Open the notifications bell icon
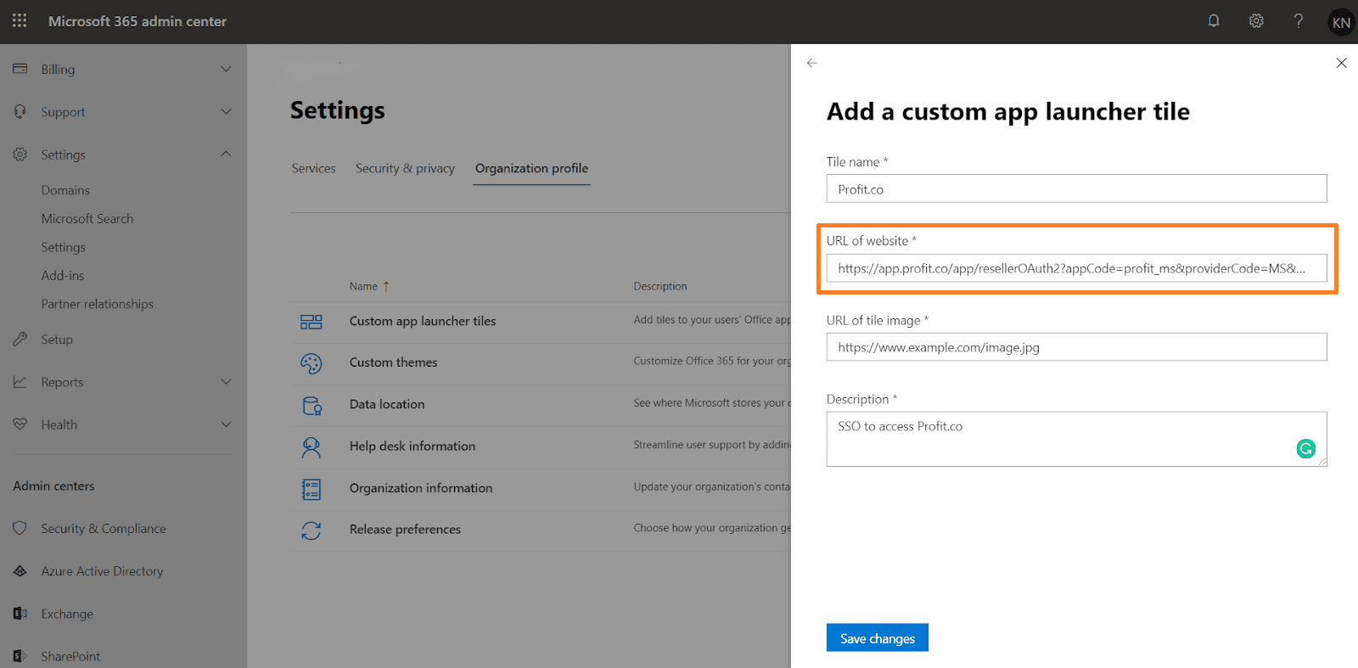This screenshot has height=668, width=1358. [1214, 20]
